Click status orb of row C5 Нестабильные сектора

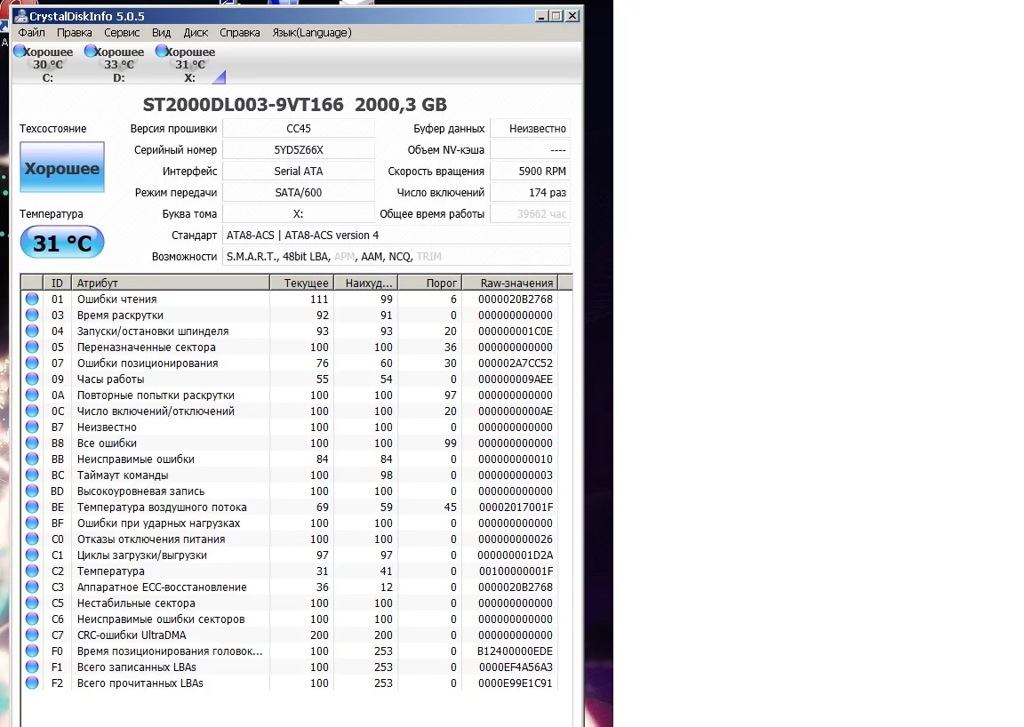(x=32, y=603)
